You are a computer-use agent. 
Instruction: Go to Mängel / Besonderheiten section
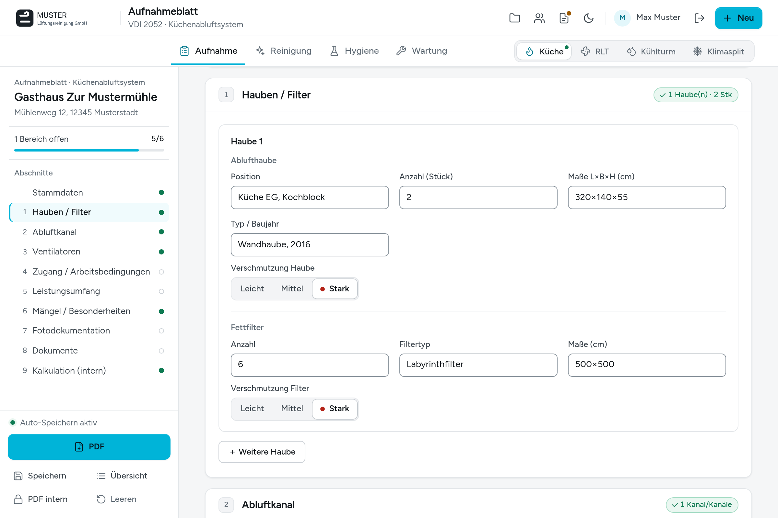click(89, 311)
